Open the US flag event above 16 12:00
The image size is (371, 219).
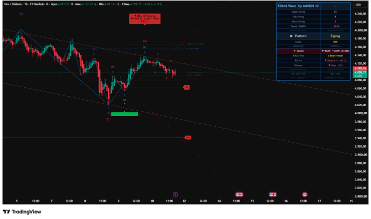(x=305, y=195)
